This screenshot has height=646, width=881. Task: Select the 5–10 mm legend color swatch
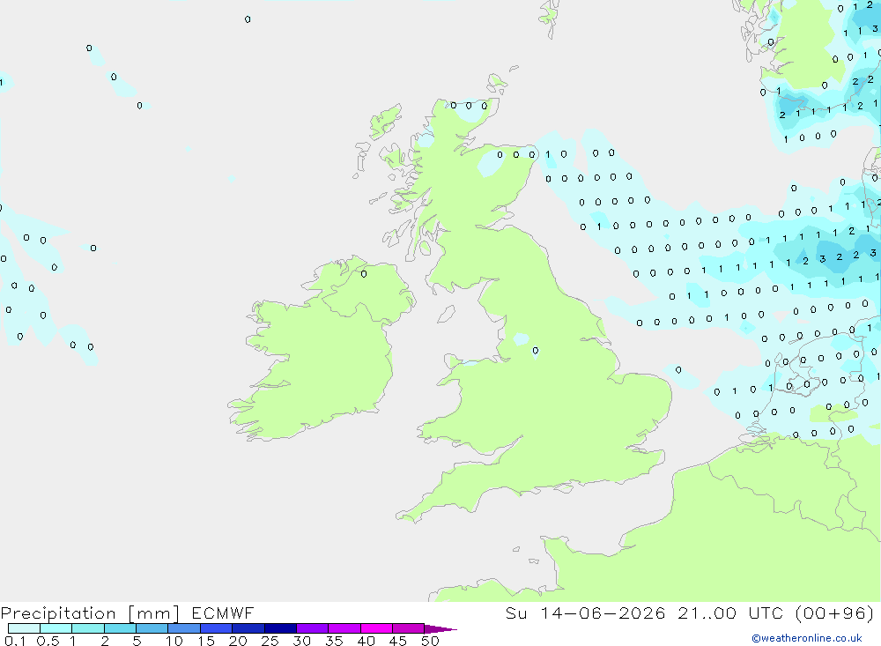152,628
